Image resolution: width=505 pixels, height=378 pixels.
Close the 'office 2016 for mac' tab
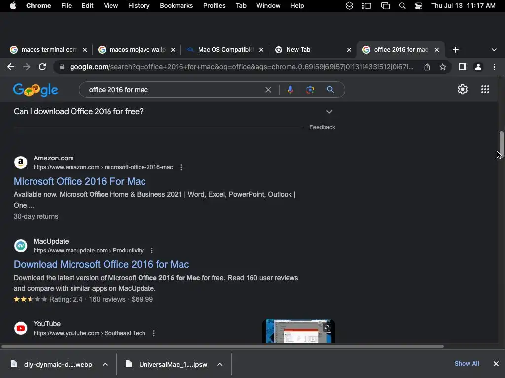click(x=437, y=50)
